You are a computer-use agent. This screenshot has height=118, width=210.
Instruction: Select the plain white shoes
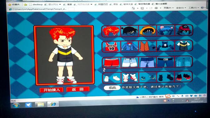[x=112, y=78]
